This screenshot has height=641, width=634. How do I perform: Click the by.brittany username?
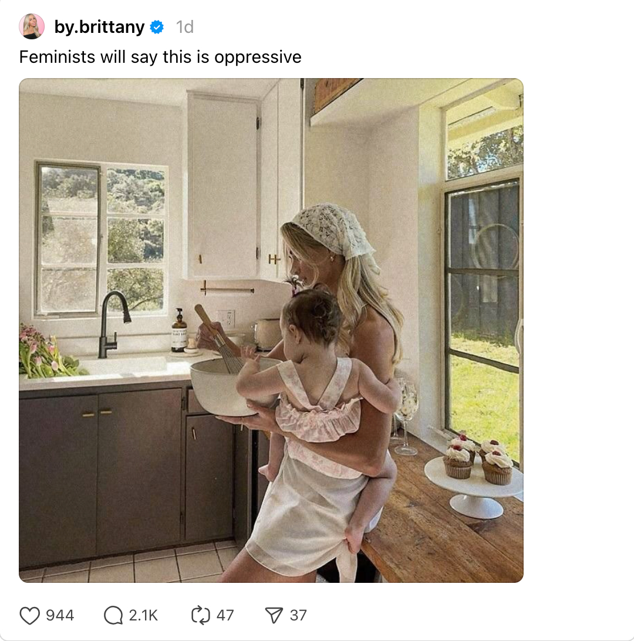99,27
